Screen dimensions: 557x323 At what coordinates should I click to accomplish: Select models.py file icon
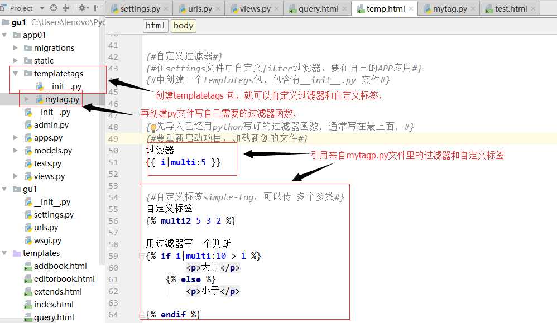[28, 151]
